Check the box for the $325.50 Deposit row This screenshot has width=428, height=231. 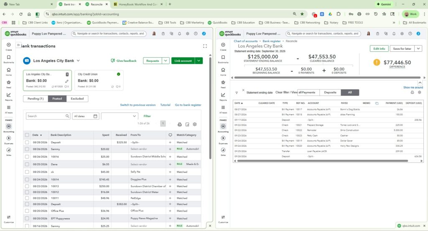[27, 142]
